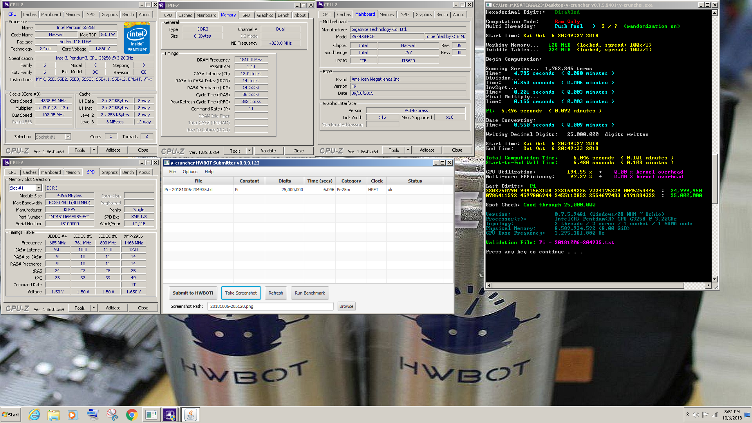
Task: Open the volume control tray icon
Action: click(696, 415)
